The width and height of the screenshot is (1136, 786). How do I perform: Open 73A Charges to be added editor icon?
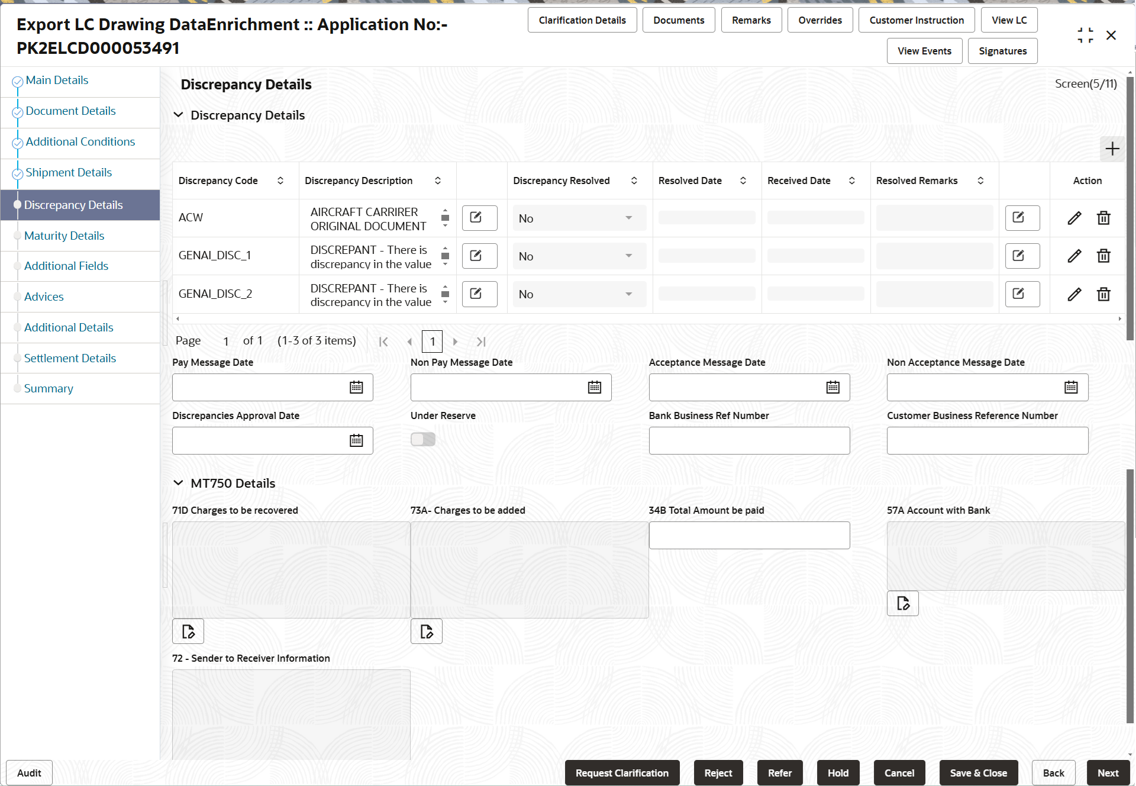(427, 632)
